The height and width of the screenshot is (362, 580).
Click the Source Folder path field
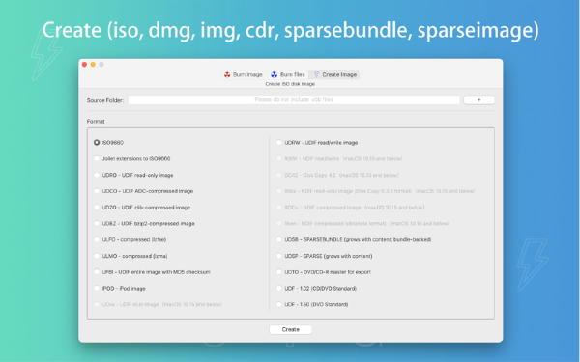click(x=294, y=99)
